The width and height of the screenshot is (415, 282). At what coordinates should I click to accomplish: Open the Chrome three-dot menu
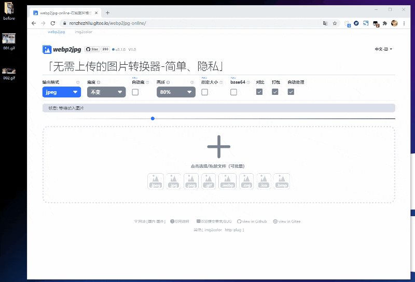click(404, 23)
